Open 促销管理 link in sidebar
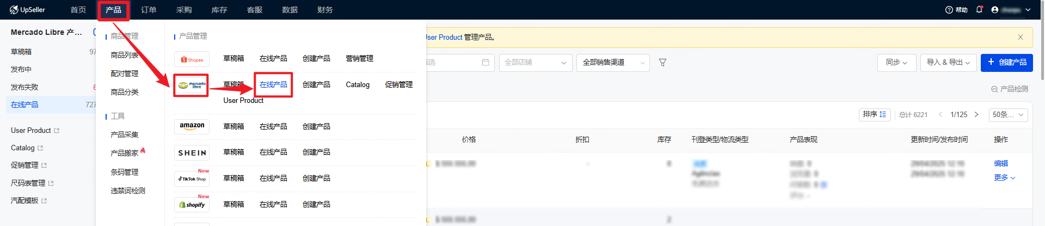 tap(29, 166)
